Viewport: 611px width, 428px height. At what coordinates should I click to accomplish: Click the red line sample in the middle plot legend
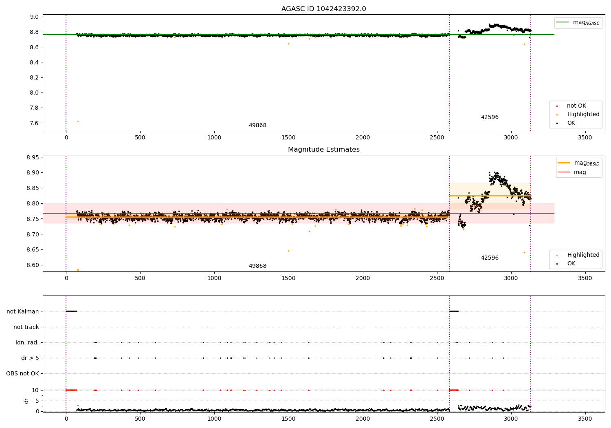564,172
